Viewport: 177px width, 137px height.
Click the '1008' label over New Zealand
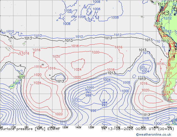pos(16,83)
